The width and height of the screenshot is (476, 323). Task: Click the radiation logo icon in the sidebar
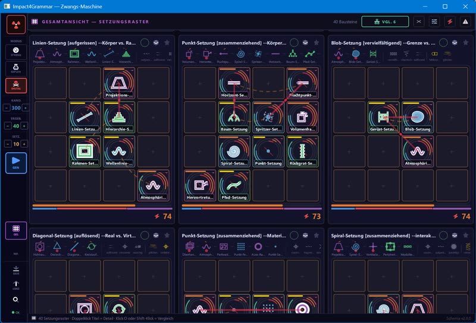16,24
